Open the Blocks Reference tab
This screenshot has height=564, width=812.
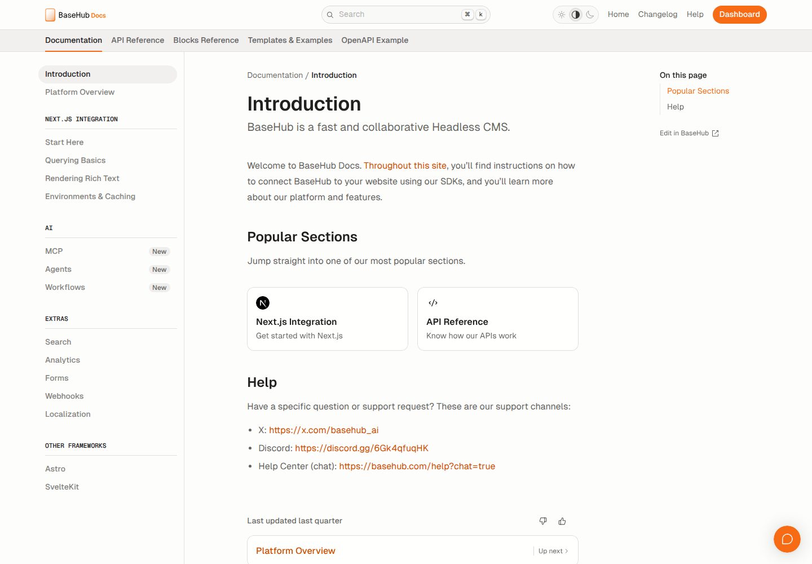click(206, 40)
